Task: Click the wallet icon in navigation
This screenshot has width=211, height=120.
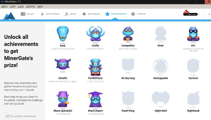Action: (x=23, y=14)
